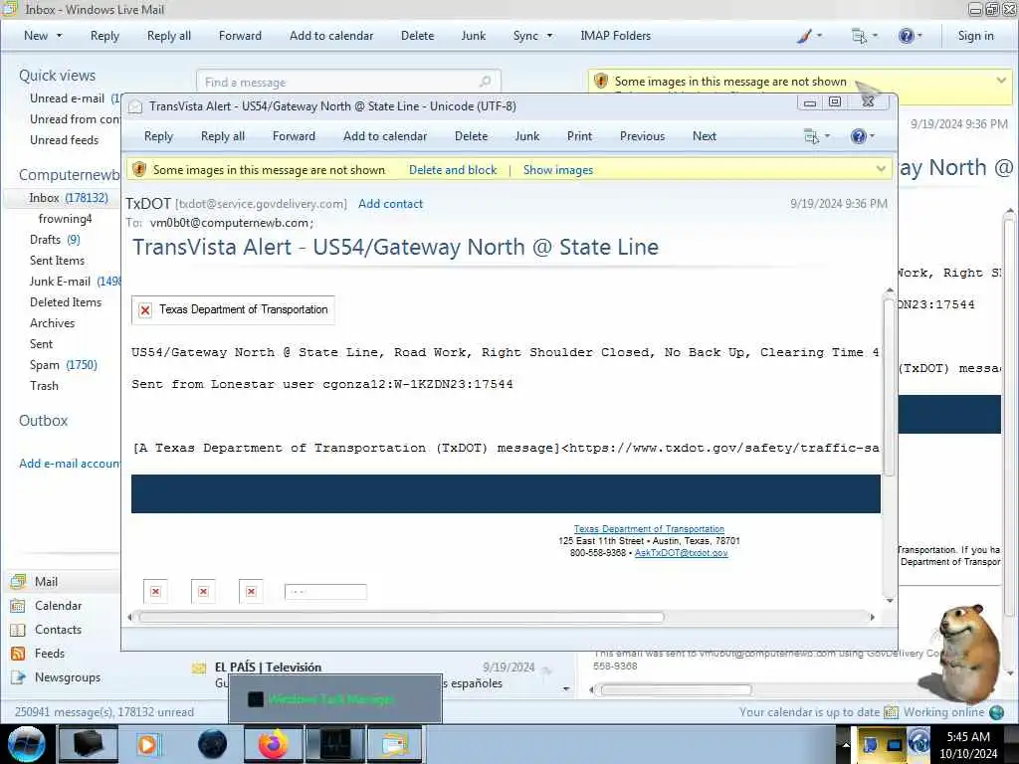Open the Contacts section icon

(18, 630)
